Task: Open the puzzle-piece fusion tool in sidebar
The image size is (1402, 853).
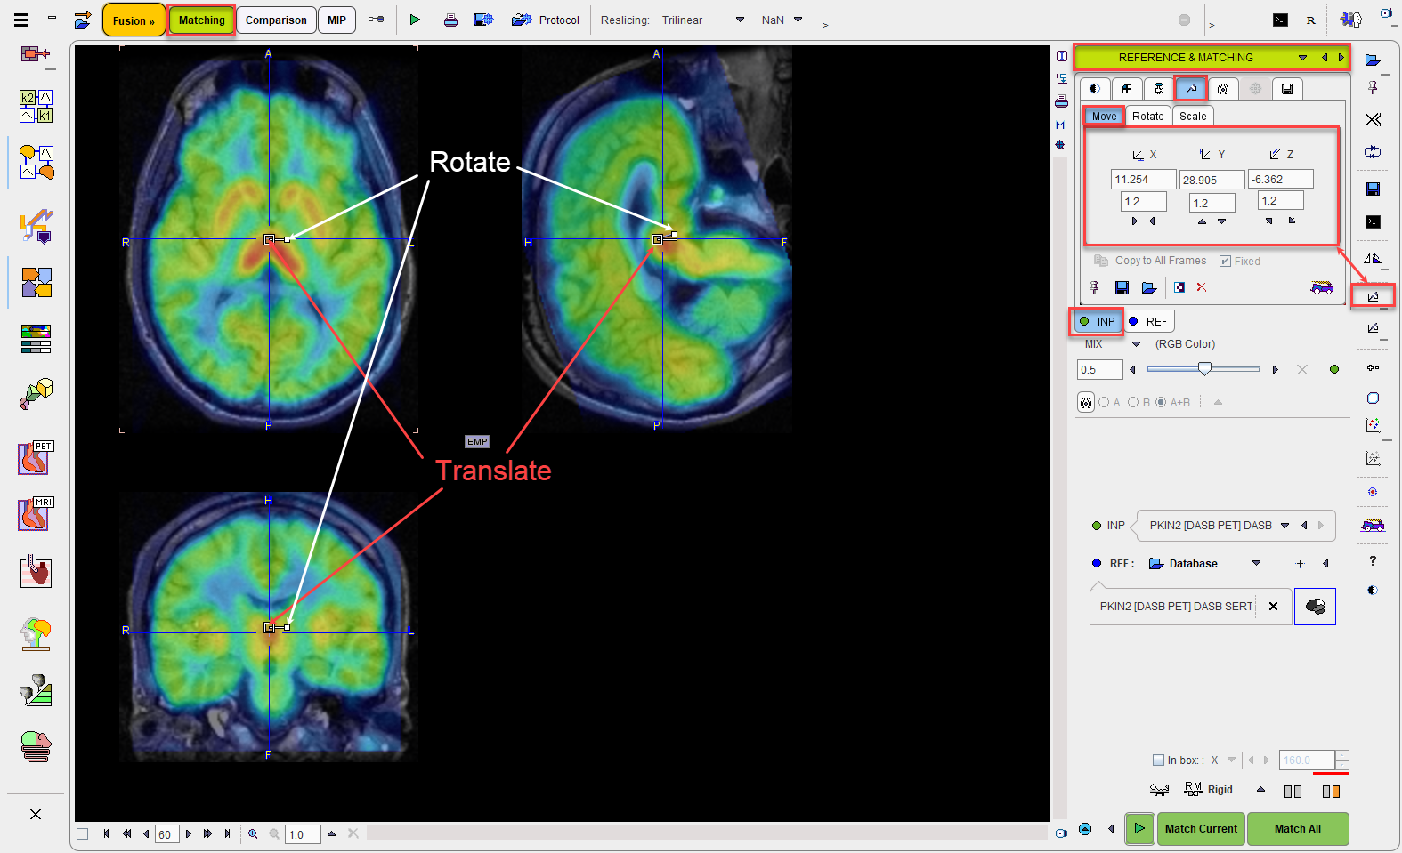Action: [x=36, y=283]
